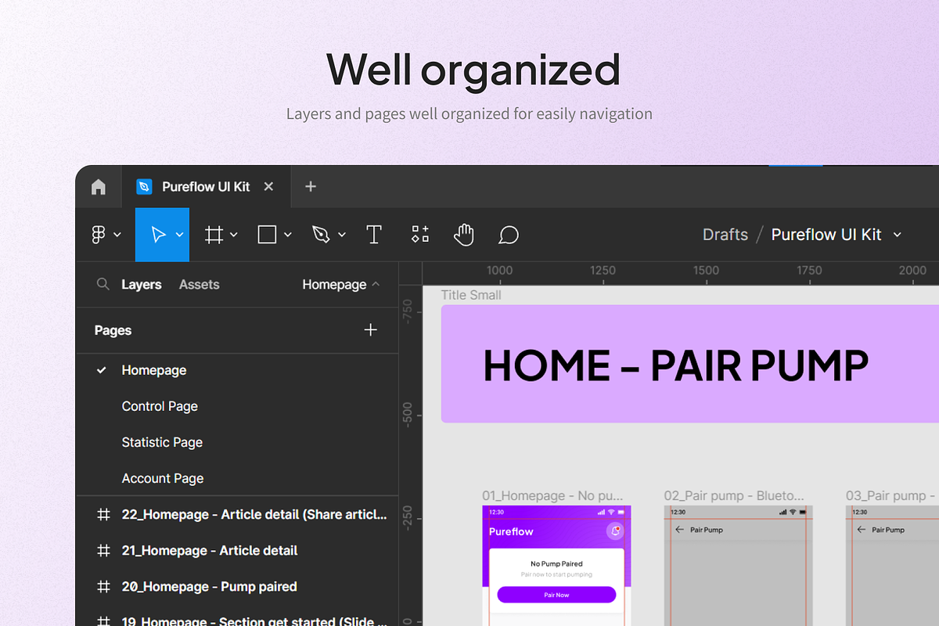Switch to the Layers tab
The height and width of the screenshot is (626, 939).
[x=142, y=285]
